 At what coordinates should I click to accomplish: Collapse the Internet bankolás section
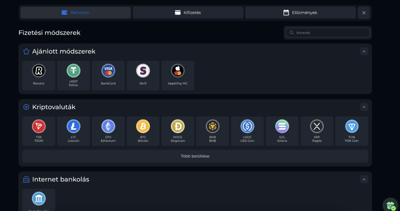(364, 180)
